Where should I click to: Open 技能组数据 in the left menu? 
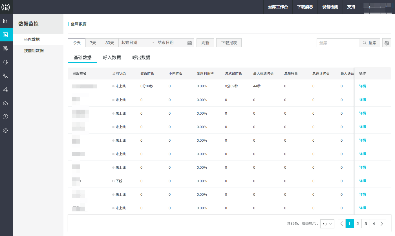coord(34,51)
